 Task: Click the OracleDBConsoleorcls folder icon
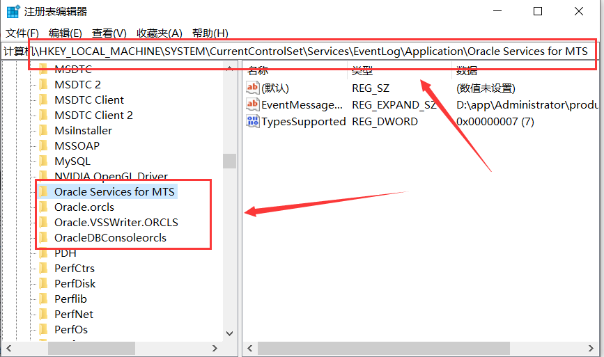tap(43, 238)
